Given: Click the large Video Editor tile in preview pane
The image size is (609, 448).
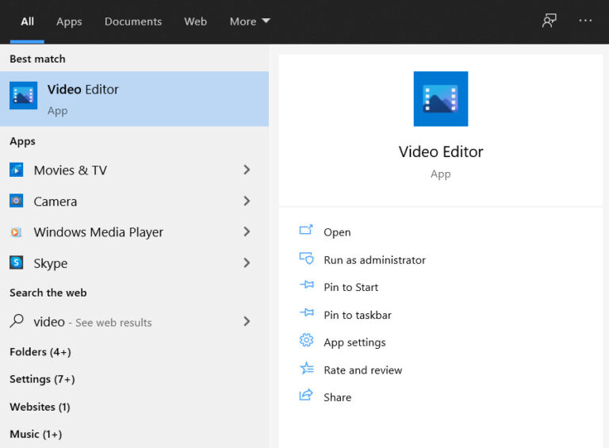Looking at the screenshot, I should (x=440, y=98).
